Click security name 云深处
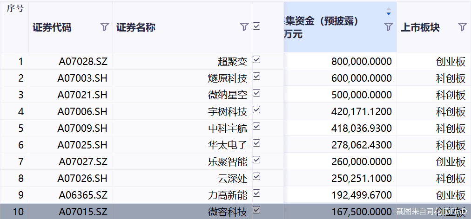 (233, 179)
